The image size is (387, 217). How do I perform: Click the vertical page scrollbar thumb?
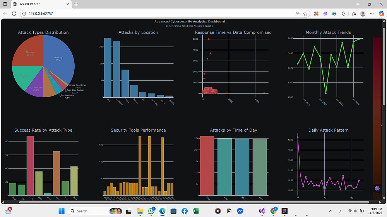[x=384, y=66]
